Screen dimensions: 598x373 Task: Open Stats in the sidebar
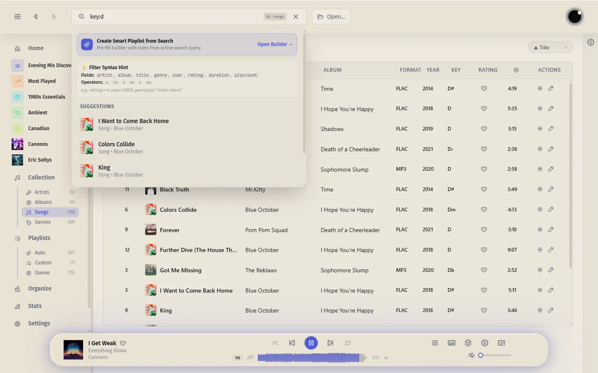[35, 306]
